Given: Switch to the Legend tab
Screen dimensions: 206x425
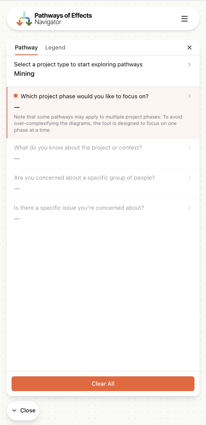Looking at the screenshot, I should tap(55, 48).
